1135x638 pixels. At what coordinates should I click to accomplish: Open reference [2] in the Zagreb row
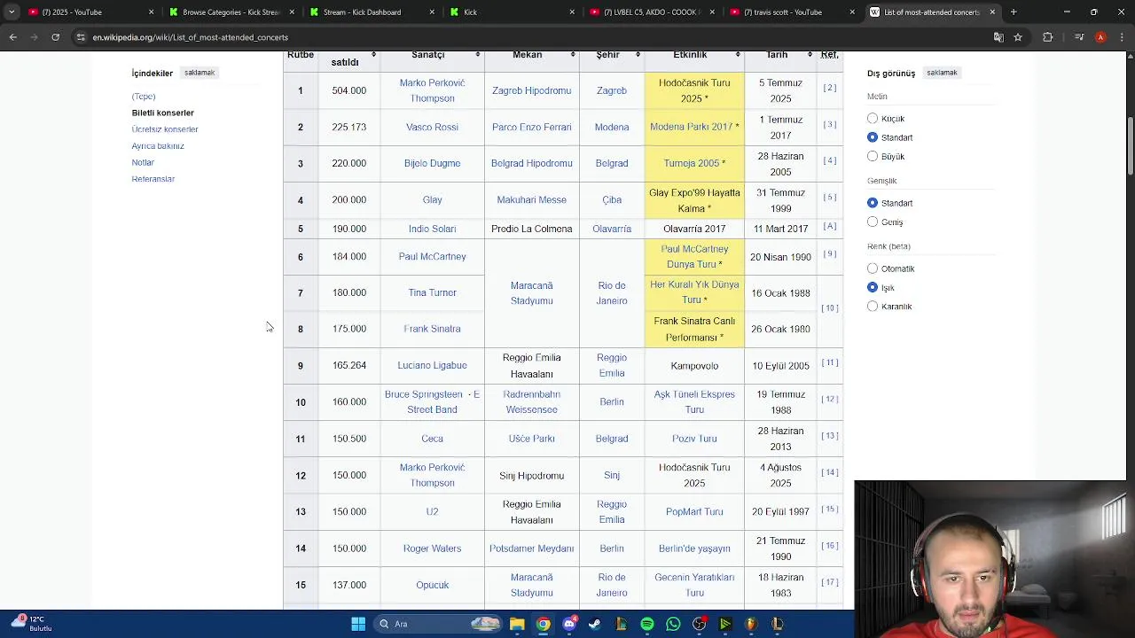(829, 88)
